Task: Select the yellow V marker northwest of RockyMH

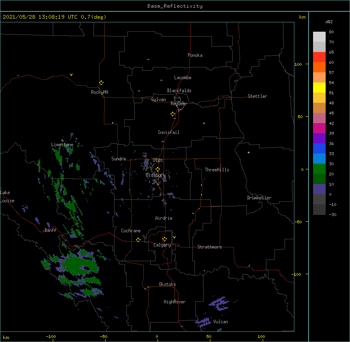Action: click(x=71, y=75)
